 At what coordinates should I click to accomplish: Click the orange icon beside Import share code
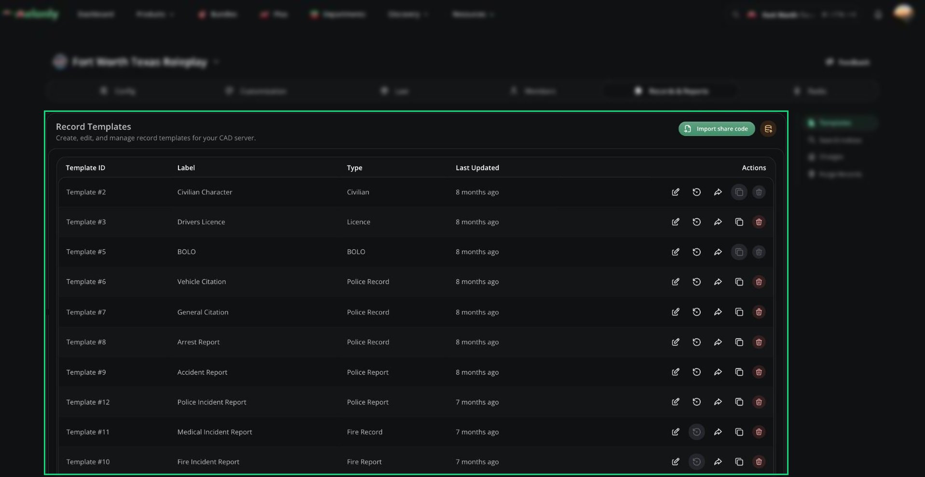tap(768, 129)
